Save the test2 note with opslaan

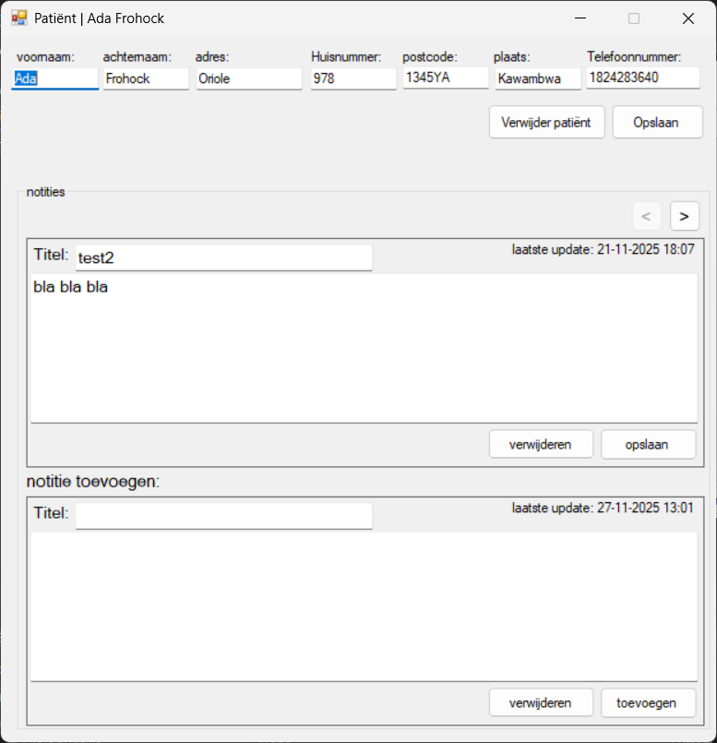[648, 444]
